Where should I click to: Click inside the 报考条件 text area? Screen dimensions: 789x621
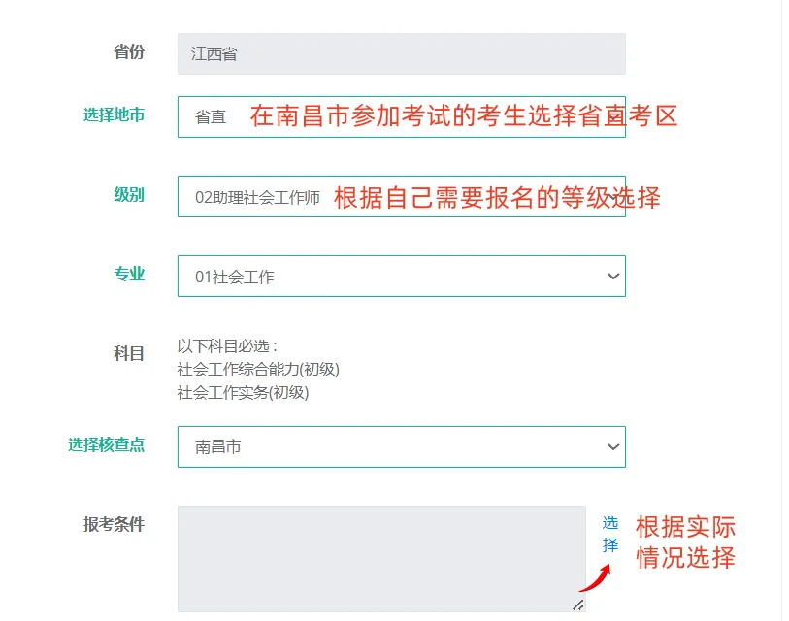[x=380, y=558]
